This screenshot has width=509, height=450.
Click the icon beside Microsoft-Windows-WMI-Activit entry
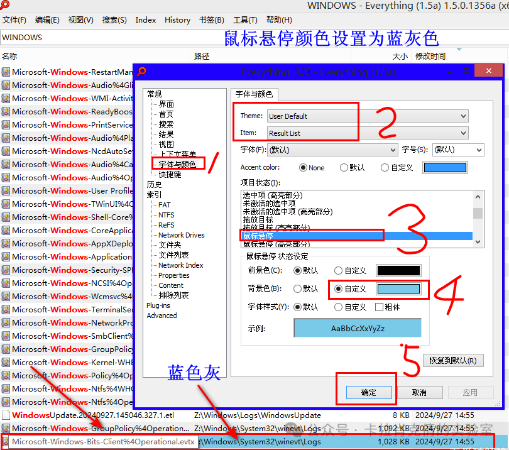6,99
